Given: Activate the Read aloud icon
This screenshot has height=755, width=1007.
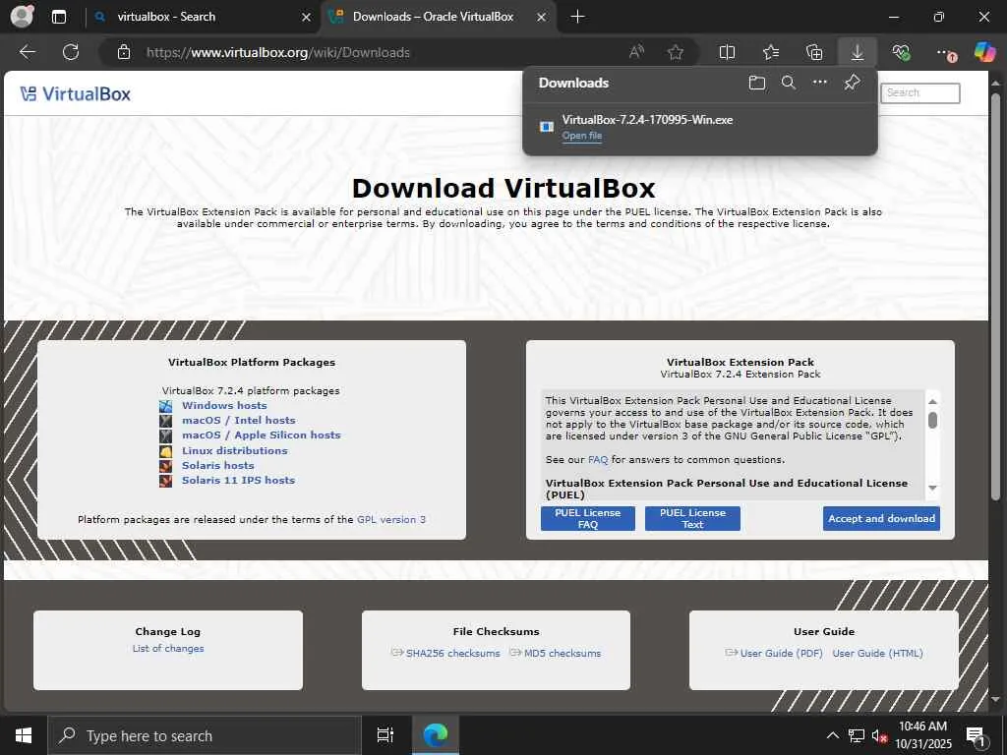Looking at the screenshot, I should (x=636, y=52).
